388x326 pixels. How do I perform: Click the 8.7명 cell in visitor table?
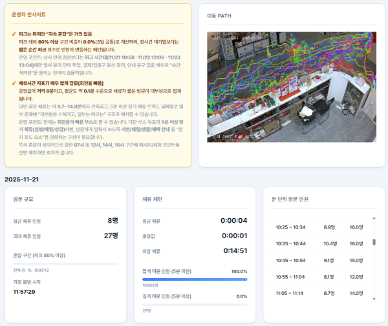[x=329, y=293]
